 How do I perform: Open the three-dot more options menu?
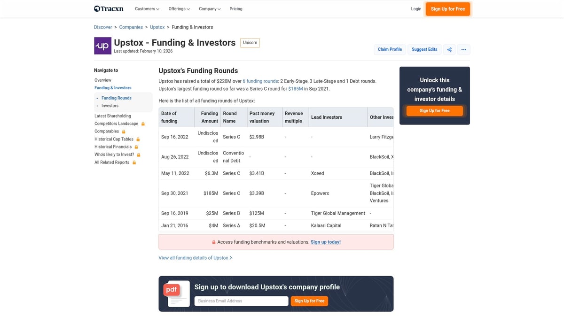[464, 49]
